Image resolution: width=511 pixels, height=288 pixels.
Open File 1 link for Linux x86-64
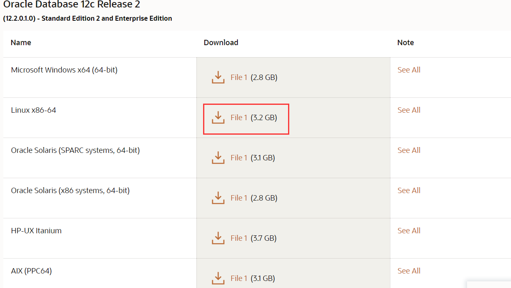pos(239,118)
